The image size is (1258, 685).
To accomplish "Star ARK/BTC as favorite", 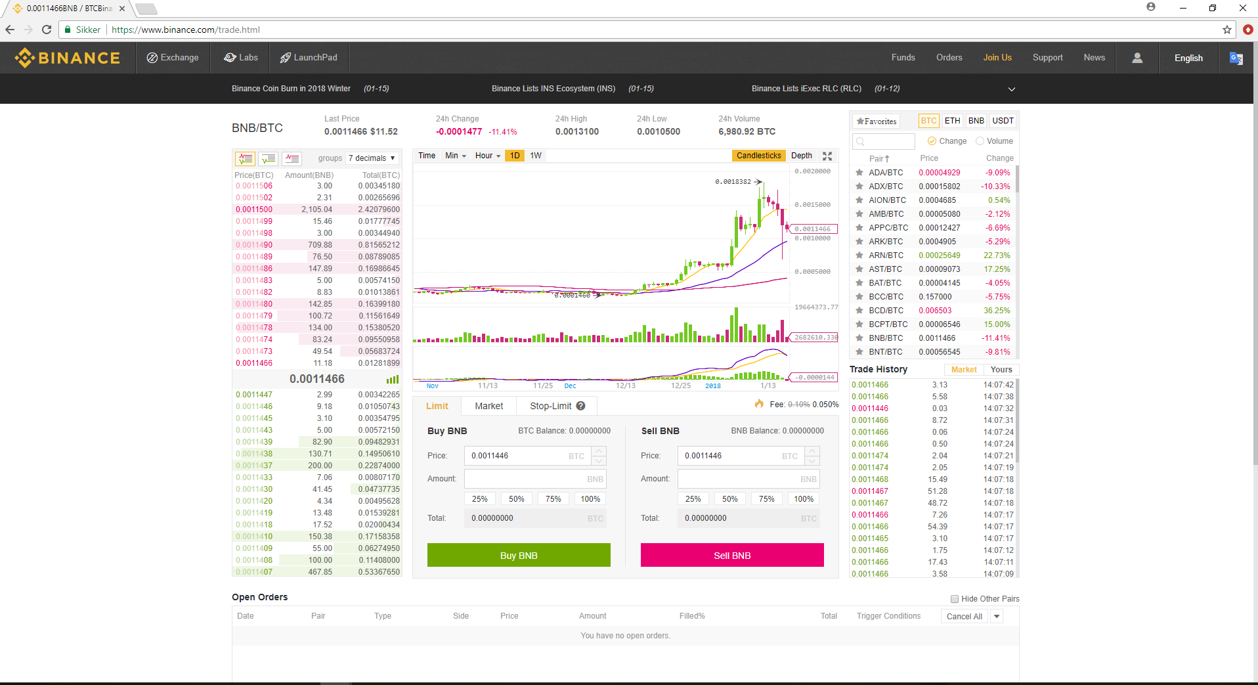I will coord(859,242).
